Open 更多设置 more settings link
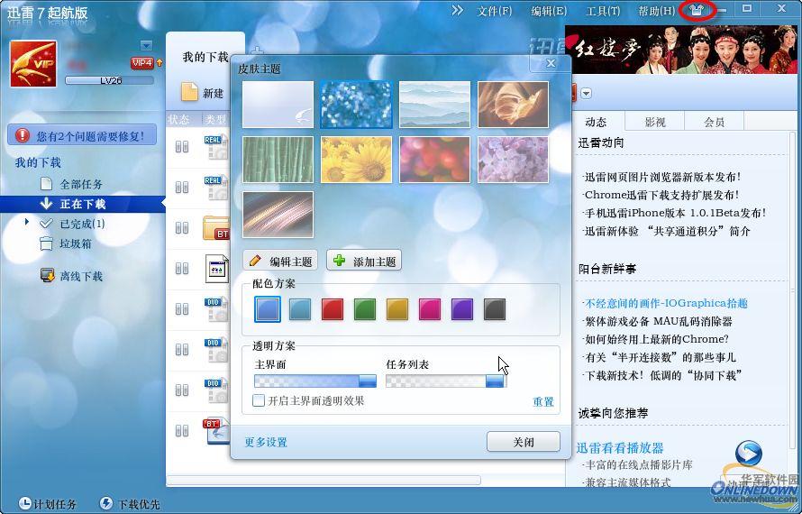 [x=266, y=442]
